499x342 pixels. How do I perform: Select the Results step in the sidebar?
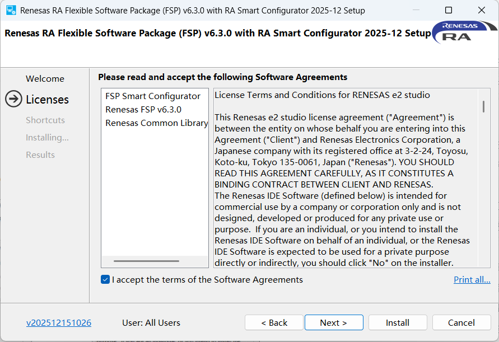(40, 155)
